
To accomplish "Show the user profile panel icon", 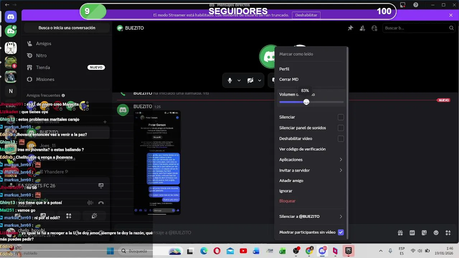I will (x=374, y=28).
